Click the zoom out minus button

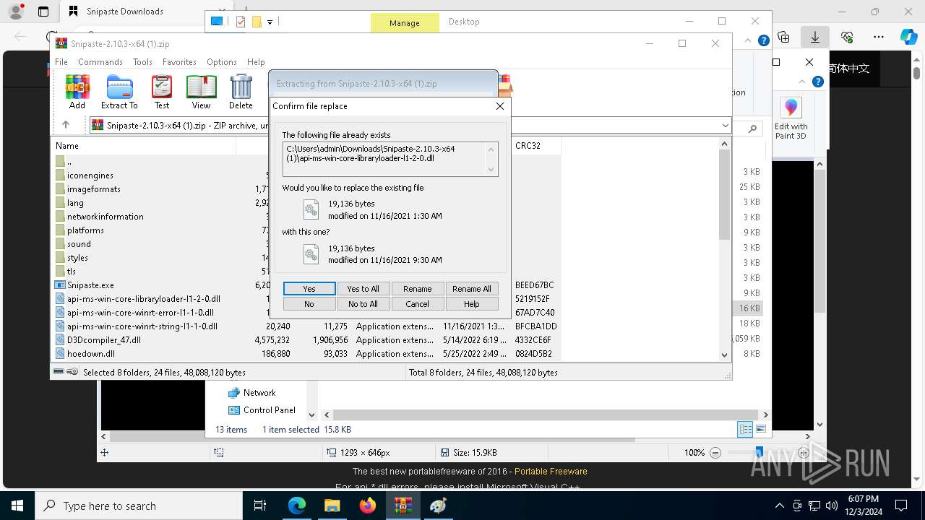click(715, 453)
